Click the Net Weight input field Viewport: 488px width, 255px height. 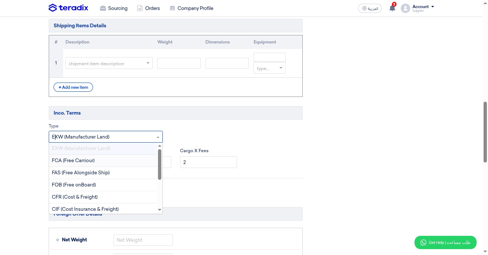click(x=143, y=240)
